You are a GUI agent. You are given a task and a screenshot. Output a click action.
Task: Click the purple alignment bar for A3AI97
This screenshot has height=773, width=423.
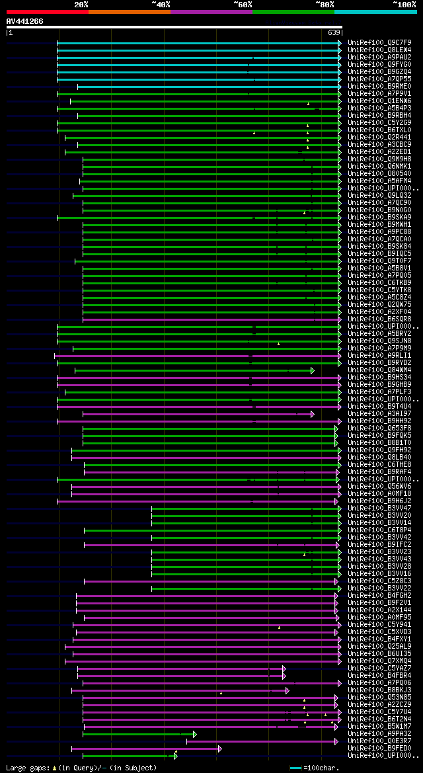click(198, 414)
